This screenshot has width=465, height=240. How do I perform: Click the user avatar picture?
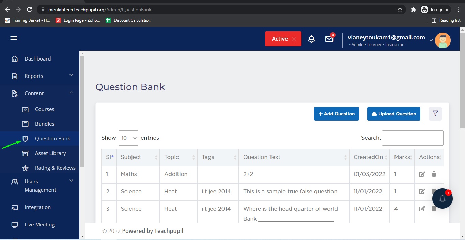[443, 40]
